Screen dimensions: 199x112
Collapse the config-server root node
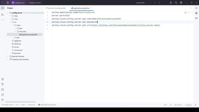click(7, 13)
